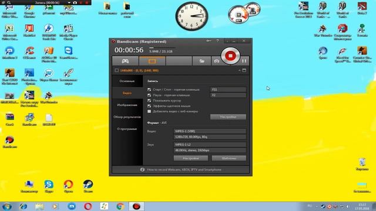Select the MPEG-1 (VBR) video codec text

click(x=185, y=131)
